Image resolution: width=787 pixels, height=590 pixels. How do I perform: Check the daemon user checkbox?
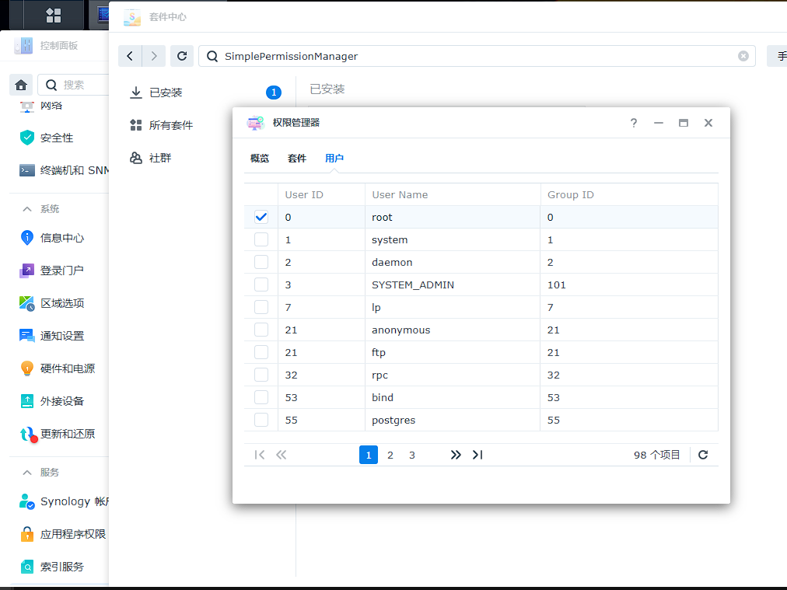pyautogui.click(x=261, y=263)
